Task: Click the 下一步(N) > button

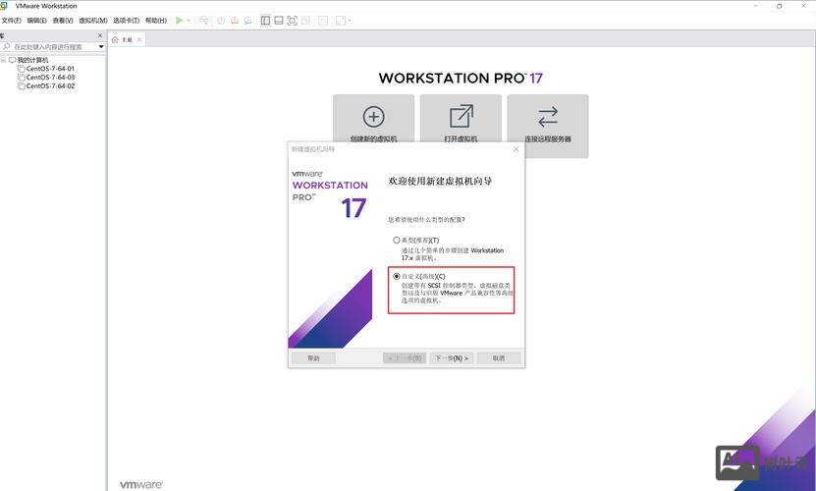Action: click(452, 358)
